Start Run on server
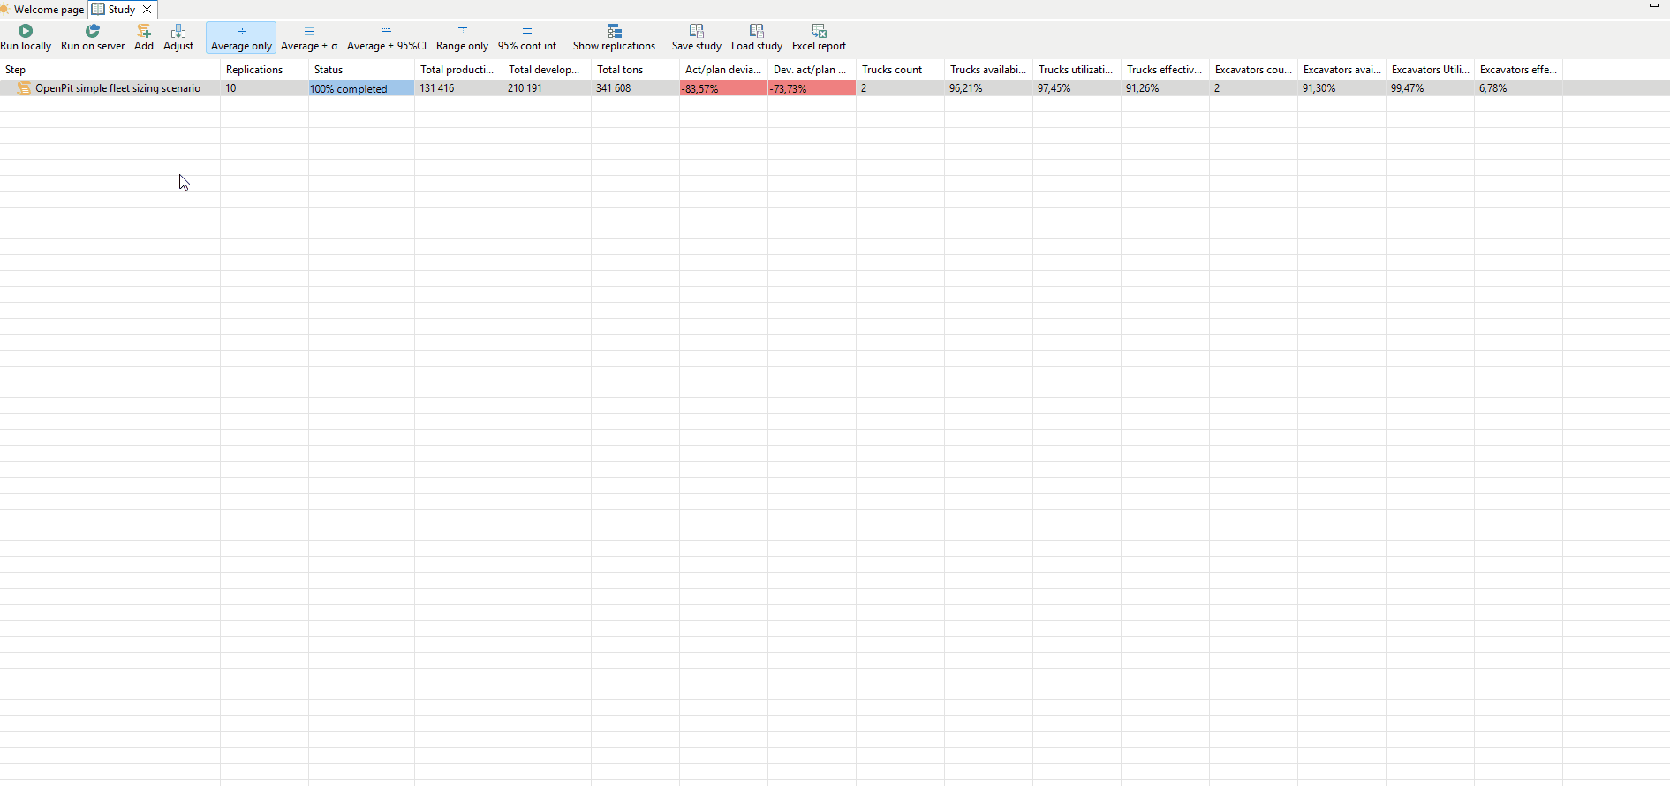1670x786 pixels. 93,38
